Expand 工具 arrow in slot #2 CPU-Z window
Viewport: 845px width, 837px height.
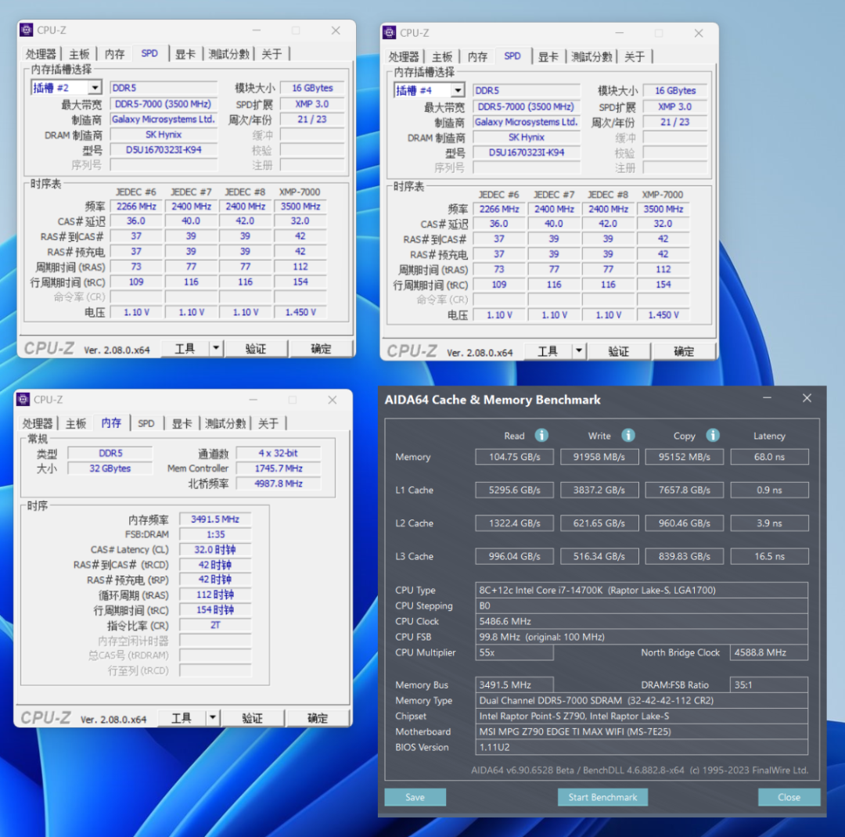[216, 349]
